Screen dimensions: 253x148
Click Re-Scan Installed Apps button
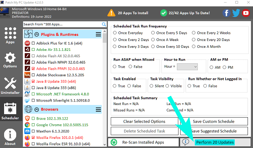point(143,142)
